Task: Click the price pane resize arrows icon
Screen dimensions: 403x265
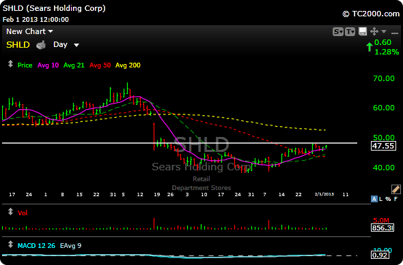Action: [x=10, y=64]
